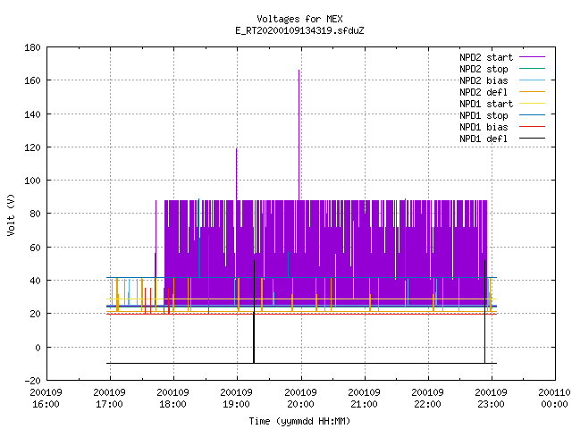Image resolution: width=572 pixels, height=429 pixels.
Task: Click the green NPD2 stop legend line
Action: click(x=533, y=69)
